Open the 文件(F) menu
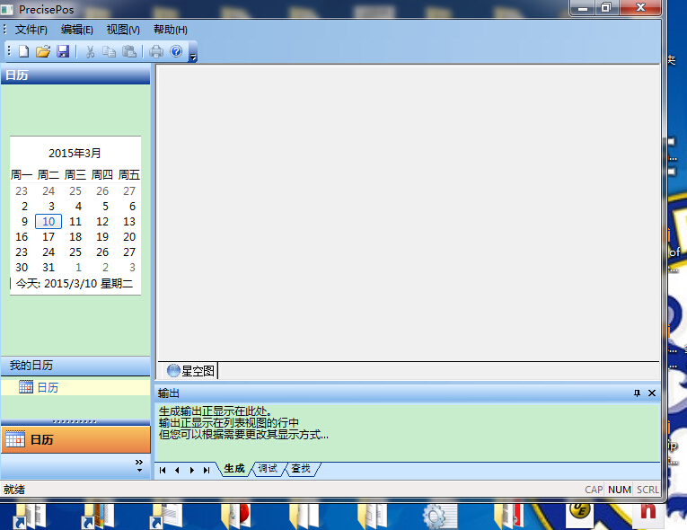 pos(31,30)
